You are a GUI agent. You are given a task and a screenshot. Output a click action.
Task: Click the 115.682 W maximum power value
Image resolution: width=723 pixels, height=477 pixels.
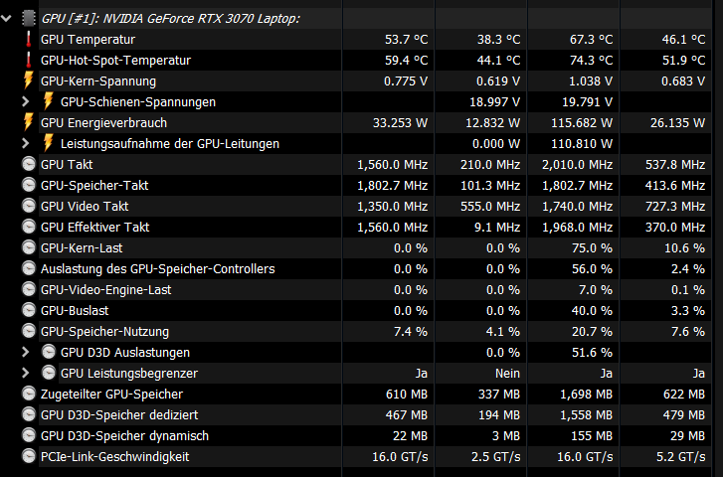(582, 123)
